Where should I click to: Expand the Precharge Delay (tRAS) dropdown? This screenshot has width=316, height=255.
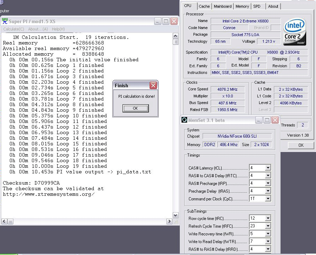268,191
